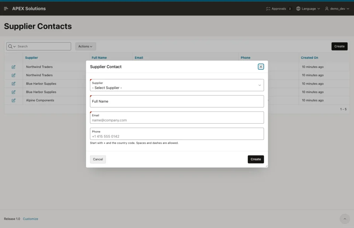
Task: Click the APEX Solutions app title
Action: [x=29, y=9]
